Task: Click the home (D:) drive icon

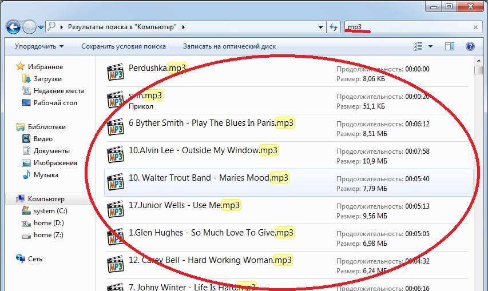Action: pyautogui.click(x=26, y=223)
